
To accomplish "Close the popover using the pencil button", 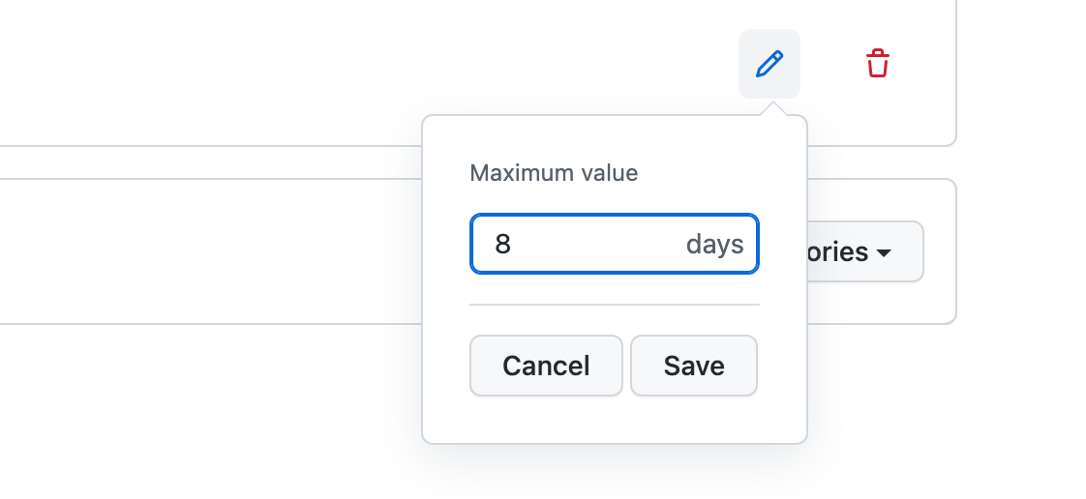I will tap(769, 64).
